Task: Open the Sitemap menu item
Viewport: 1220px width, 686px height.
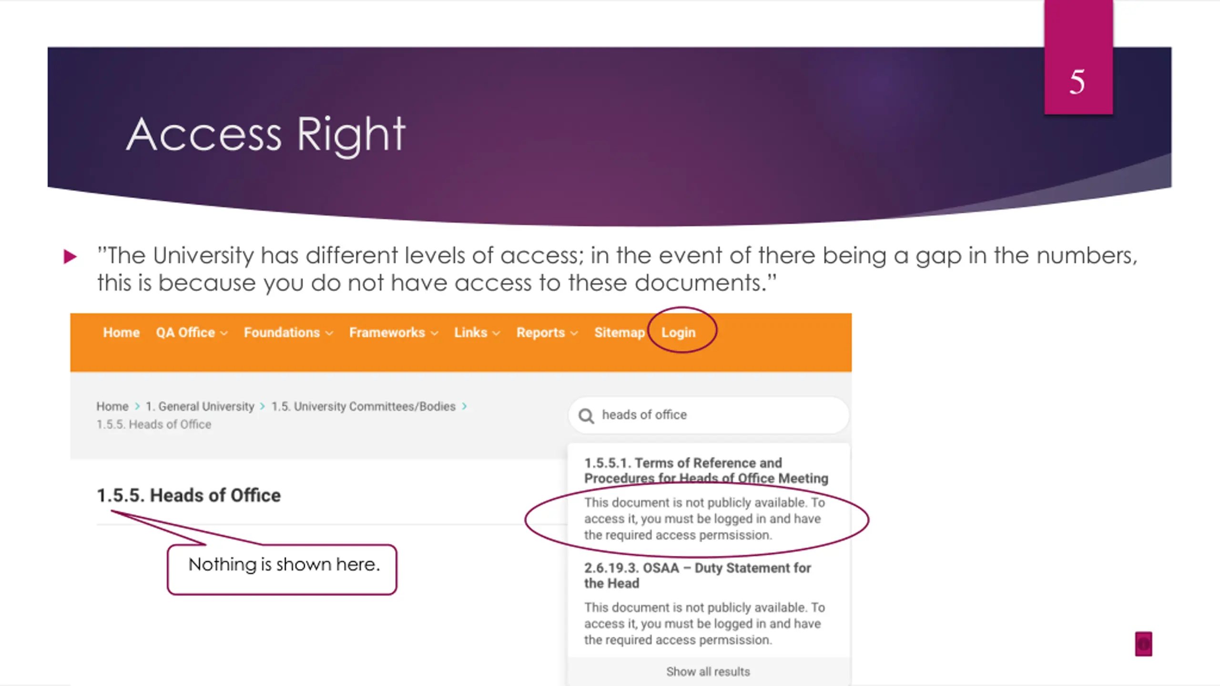Action: [x=619, y=333]
